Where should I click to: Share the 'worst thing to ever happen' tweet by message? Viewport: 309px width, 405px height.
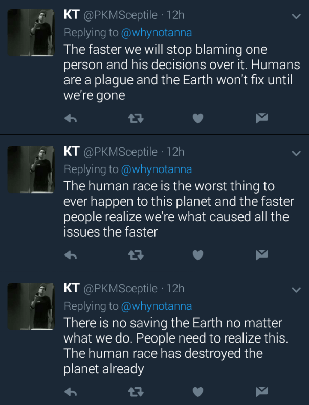pos(262,255)
